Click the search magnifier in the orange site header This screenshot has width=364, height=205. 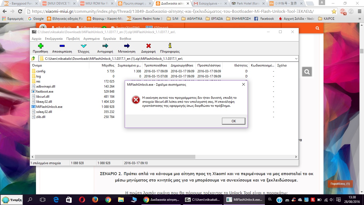tap(317, 28)
